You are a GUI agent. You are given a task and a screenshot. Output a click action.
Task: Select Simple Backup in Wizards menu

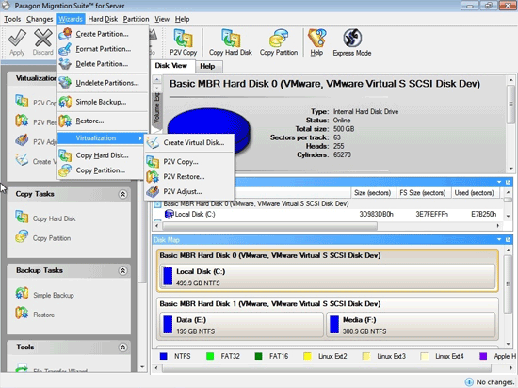point(103,102)
